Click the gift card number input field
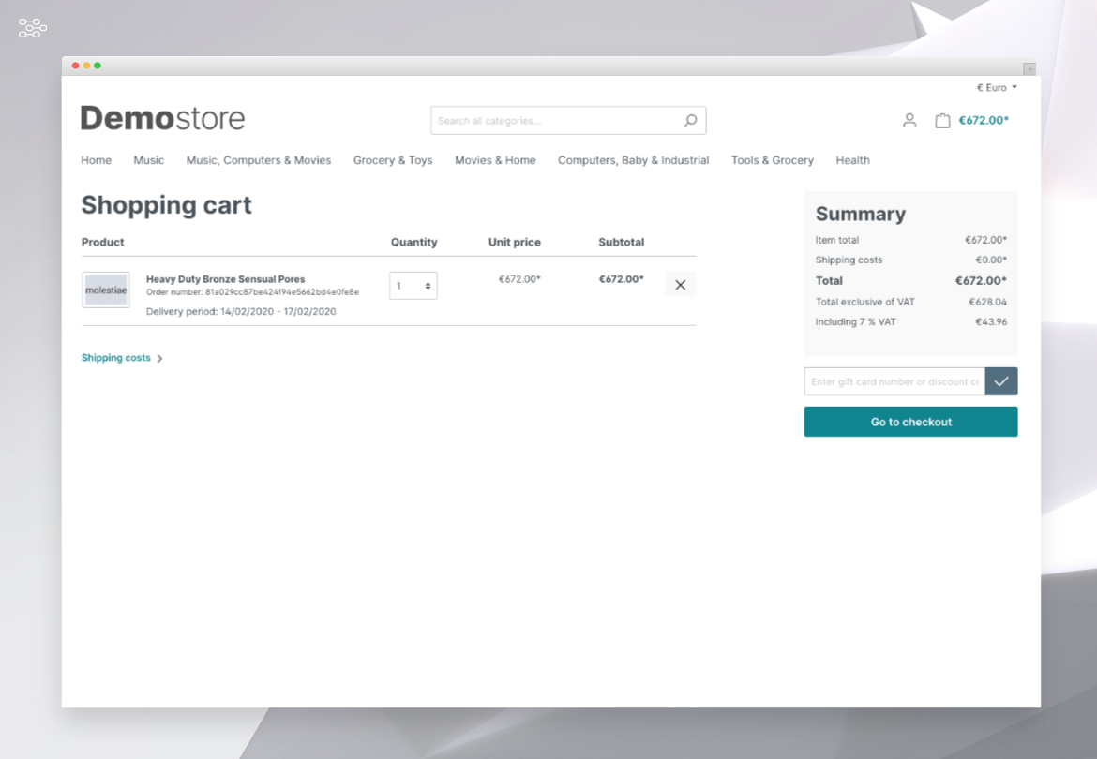 click(x=894, y=381)
